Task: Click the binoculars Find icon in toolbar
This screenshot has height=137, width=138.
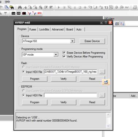Action: click(x=20, y=7)
